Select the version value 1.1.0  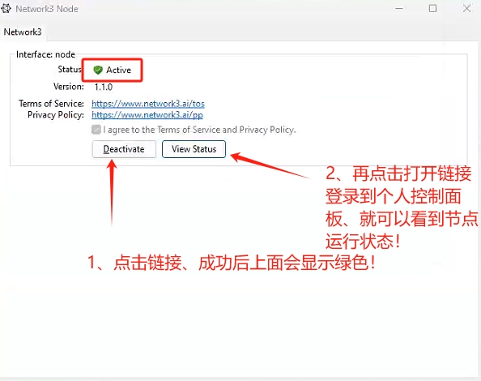pos(104,88)
